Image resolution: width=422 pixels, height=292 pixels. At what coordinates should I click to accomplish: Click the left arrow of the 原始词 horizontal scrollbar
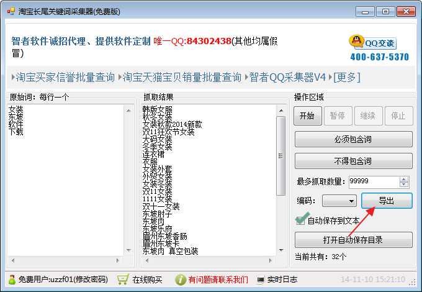pyautogui.click(x=13, y=260)
